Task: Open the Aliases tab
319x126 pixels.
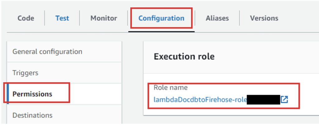Action: tap(217, 18)
